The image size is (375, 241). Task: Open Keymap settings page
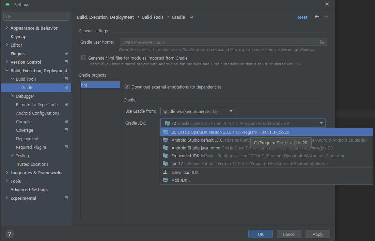click(x=18, y=36)
